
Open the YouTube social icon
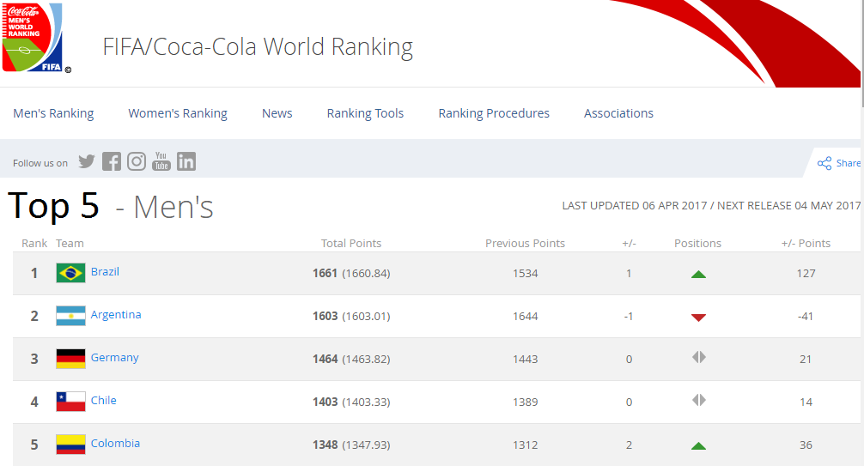[x=161, y=161]
